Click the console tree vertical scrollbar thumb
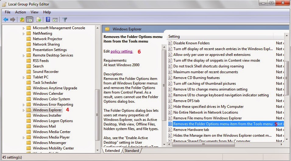 point(97,115)
